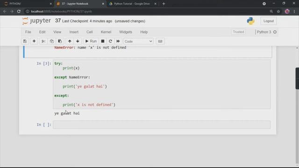Viewport: 299px width, 168px height.
Task: Click the 'ye galat hai' output text
Action: point(67,113)
